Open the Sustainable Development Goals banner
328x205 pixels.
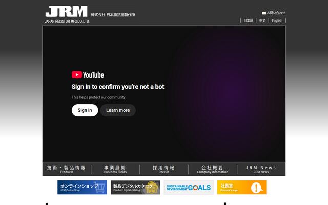[x=189, y=187]
